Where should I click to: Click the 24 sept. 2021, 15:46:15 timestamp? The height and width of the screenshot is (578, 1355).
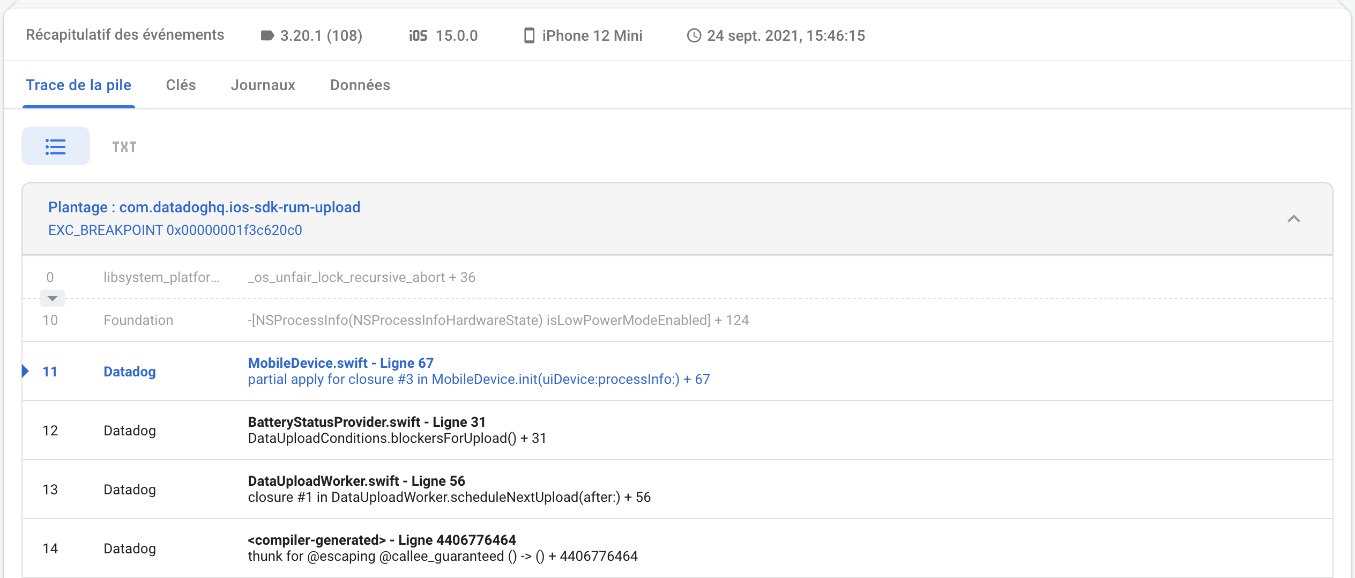(786, 36)
